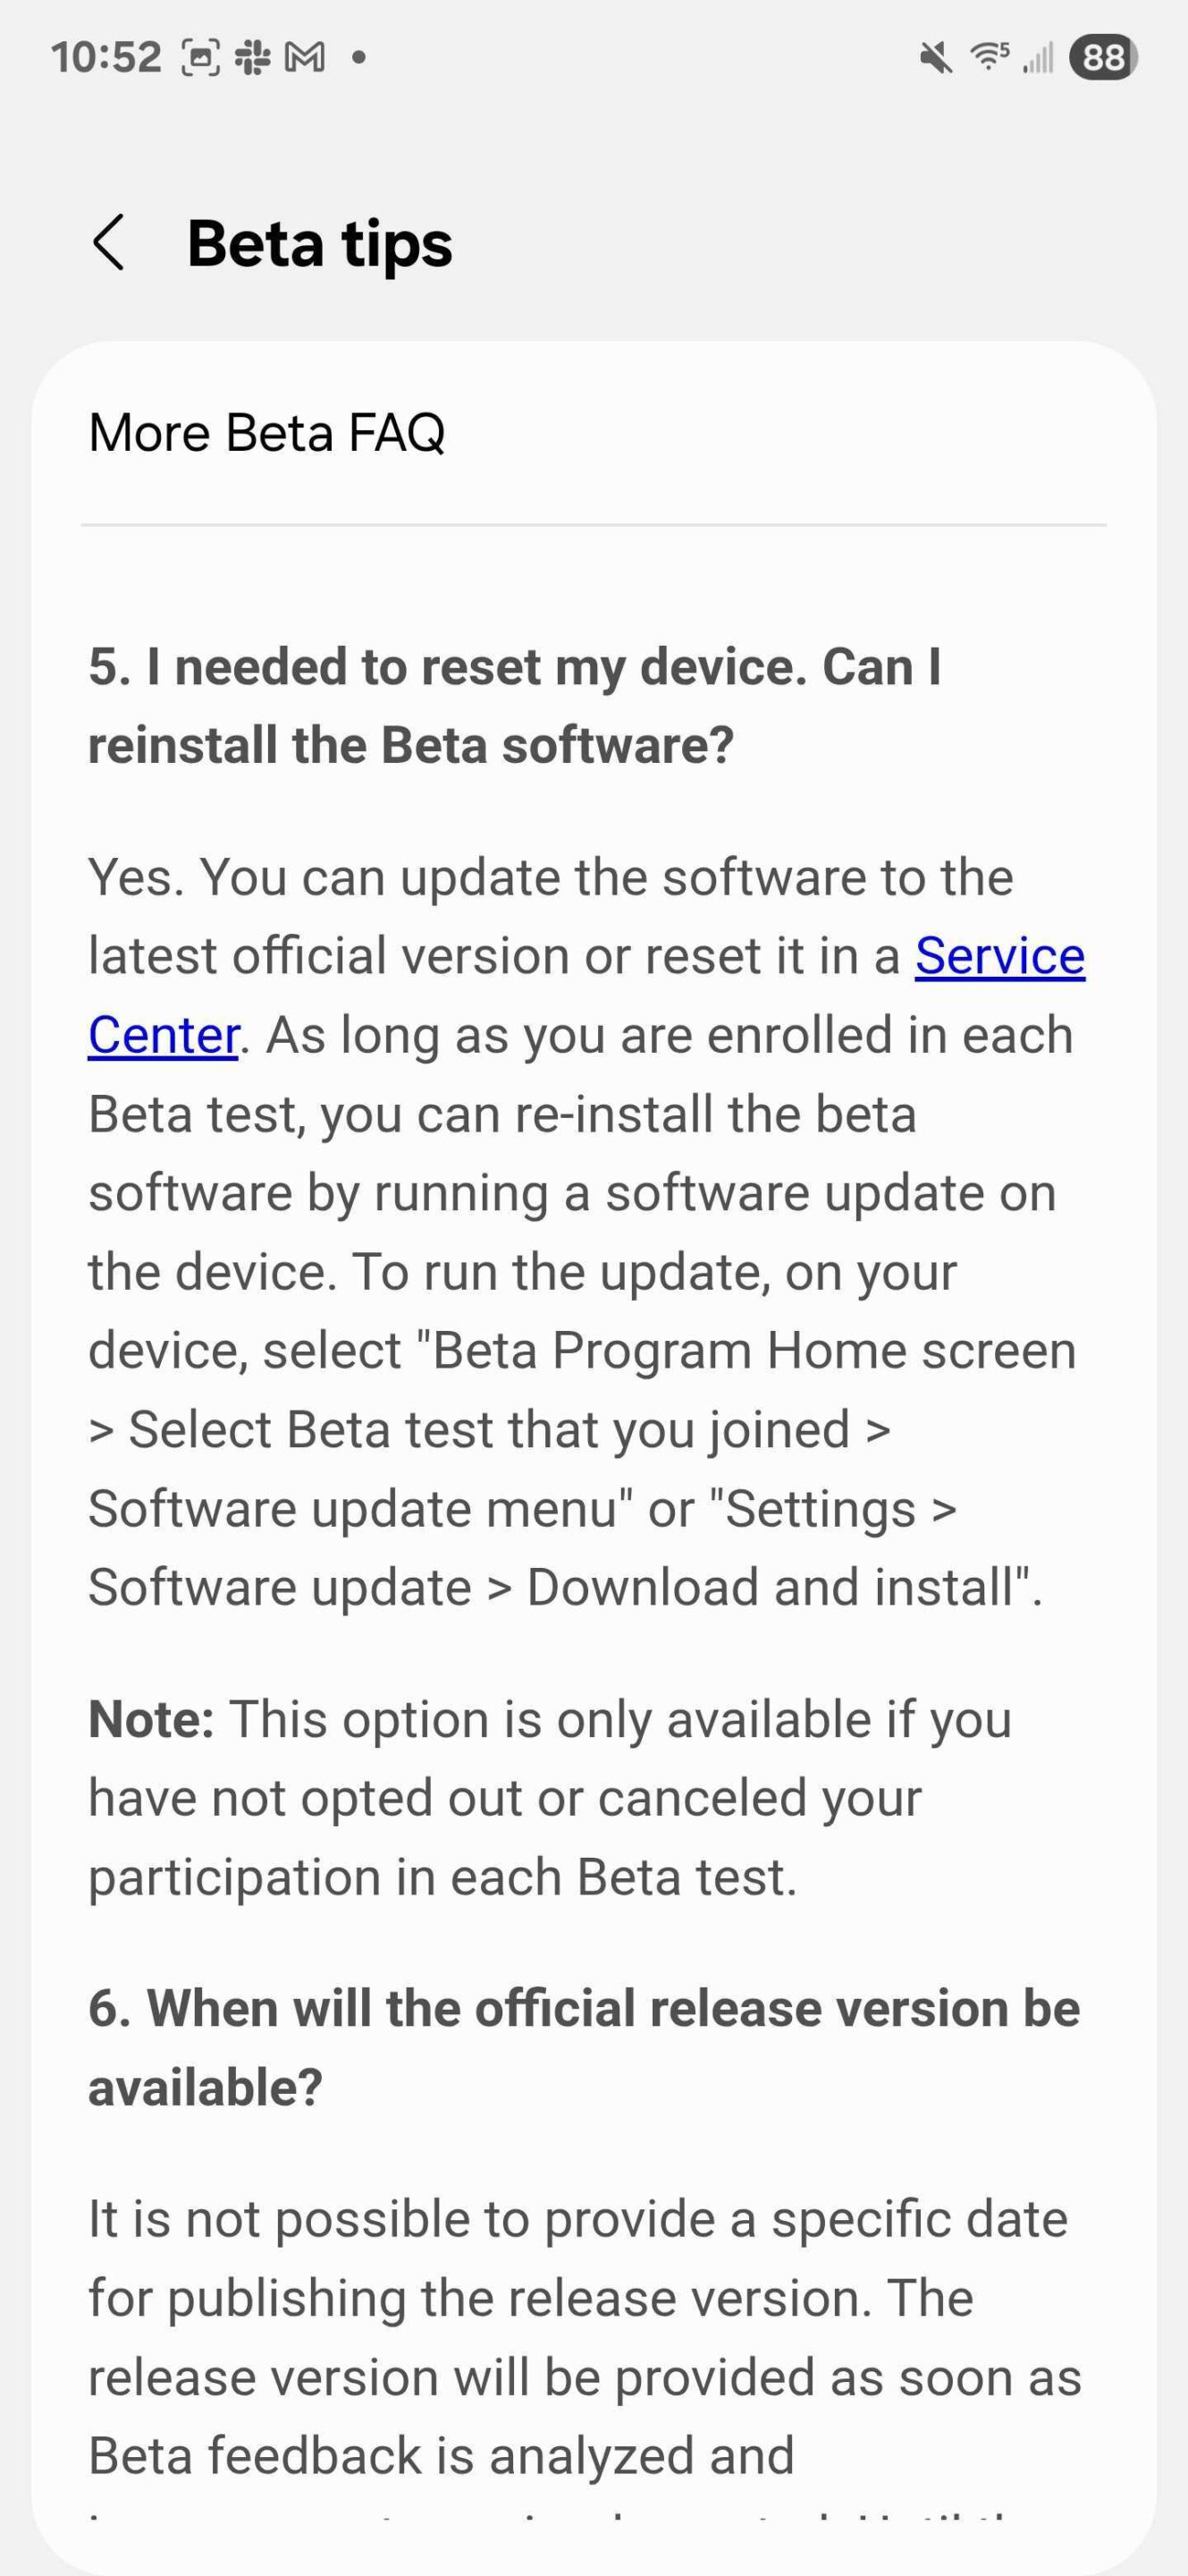
Task: Tap the Note about opting out
Action: coord(550,1798)
